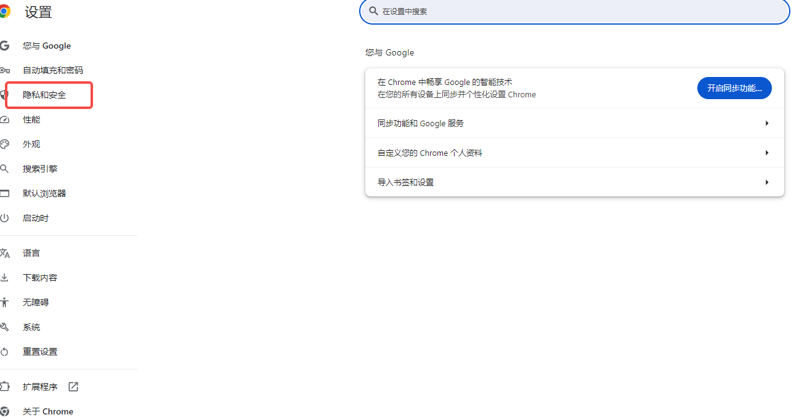Open the 系统 settings page
This screenshot has width=807, height=420.
tap(31, 327)
